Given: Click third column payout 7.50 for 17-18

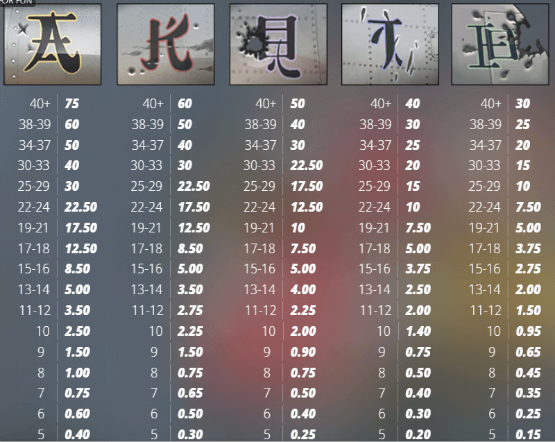Looking at the screenshot, I should pos(303,248).
